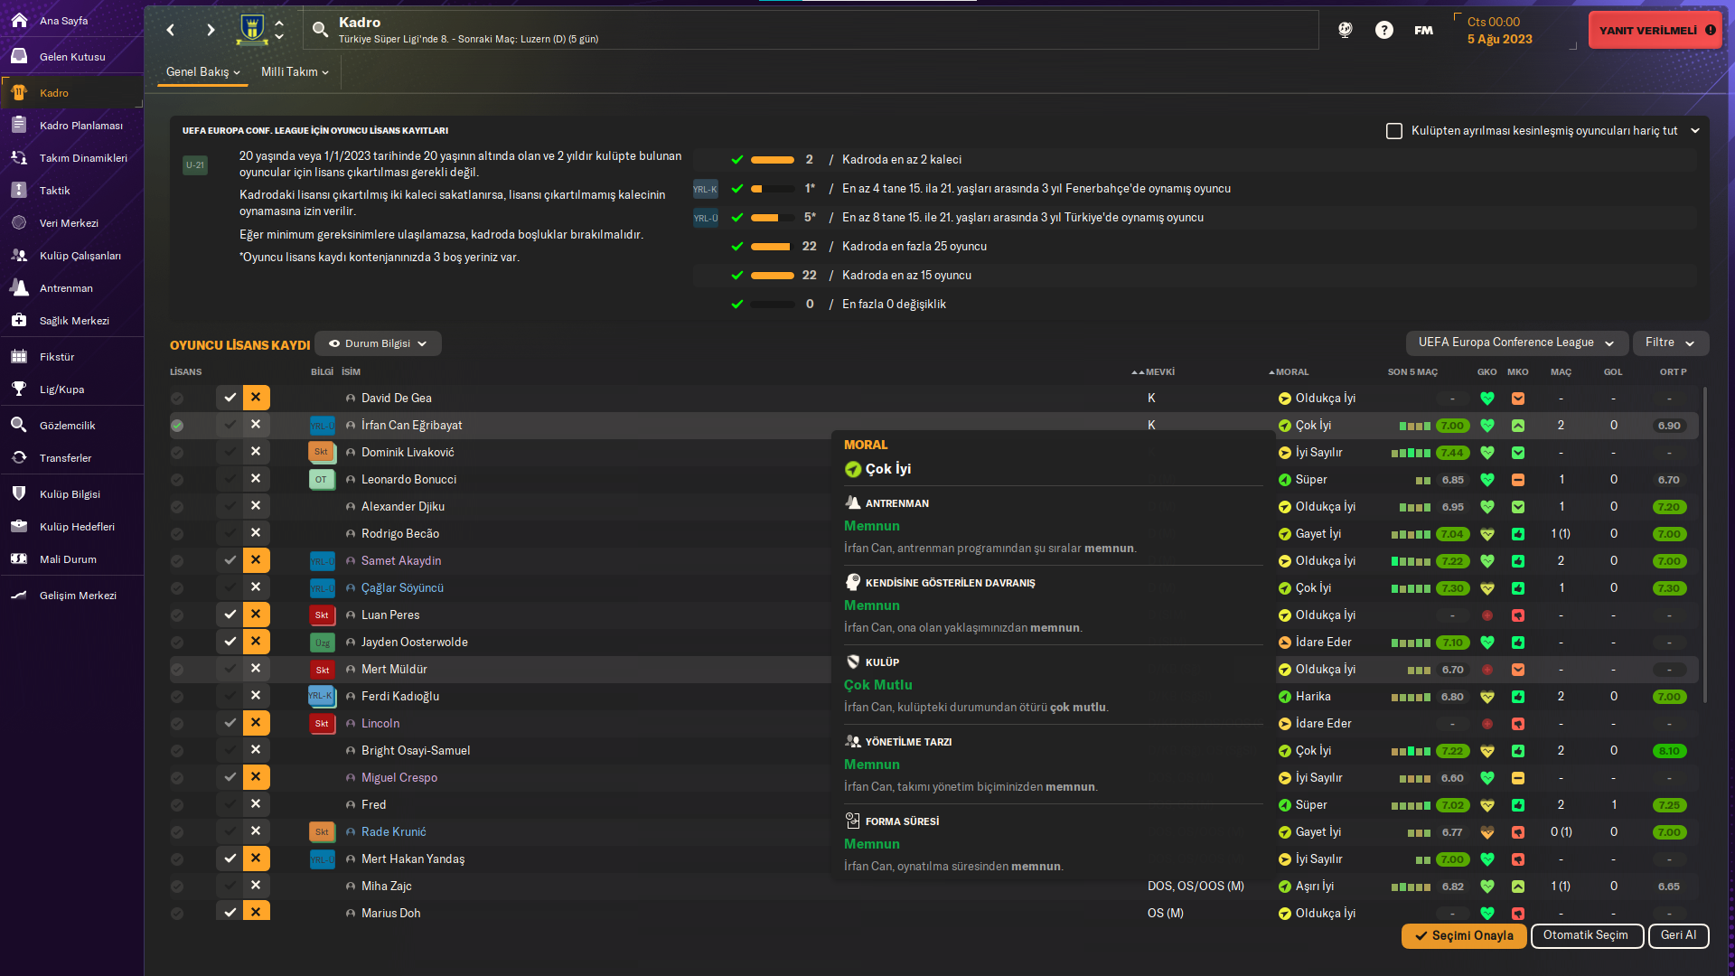Enable exclude departing players checkbox

(x=1393, y=131)
